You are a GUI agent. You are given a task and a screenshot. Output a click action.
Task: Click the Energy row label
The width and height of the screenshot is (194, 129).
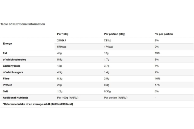[x=7, y=44]
